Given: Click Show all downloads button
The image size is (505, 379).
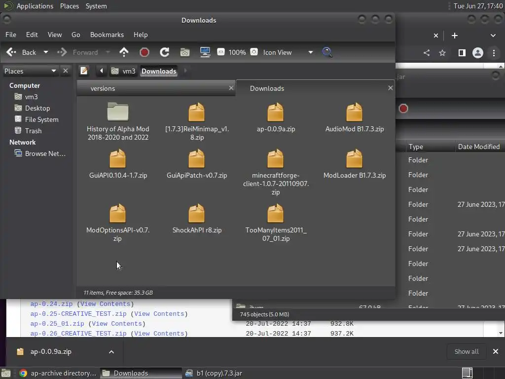Looking at the screenshot, I should 467,351.
